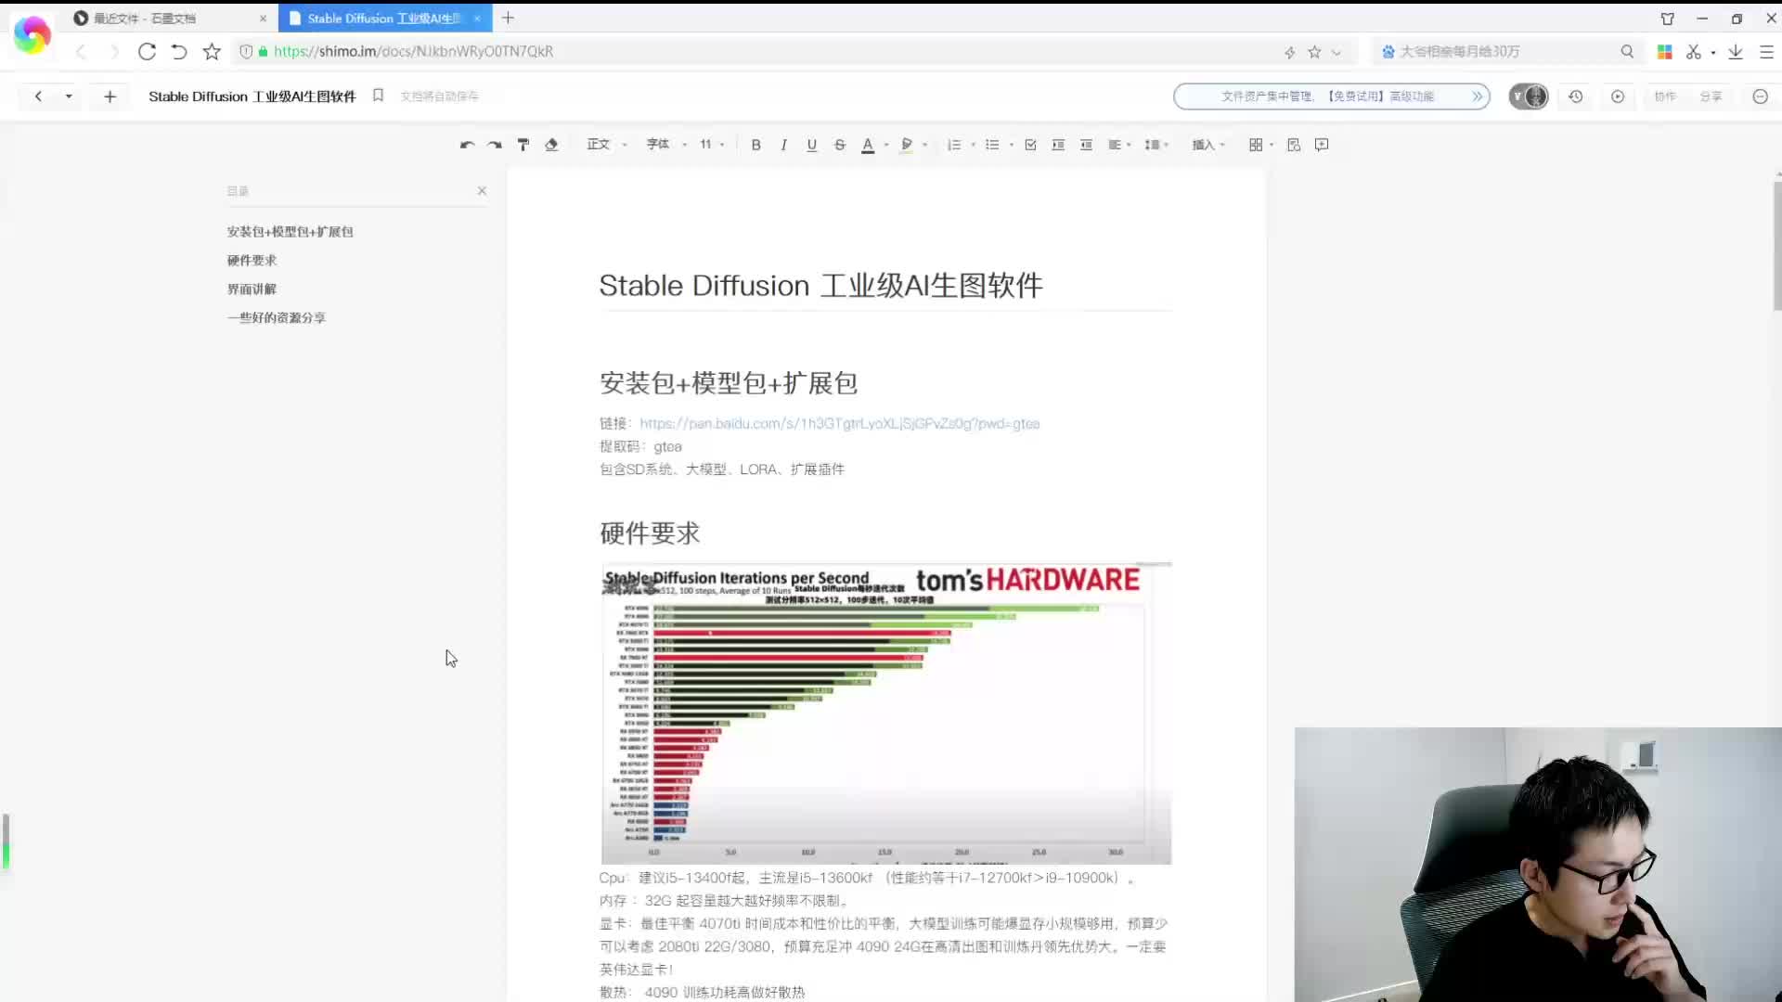This screenshot has height=1002, width=1782.
Task: Open the more options circle icon
Action: pos(1760,96)
